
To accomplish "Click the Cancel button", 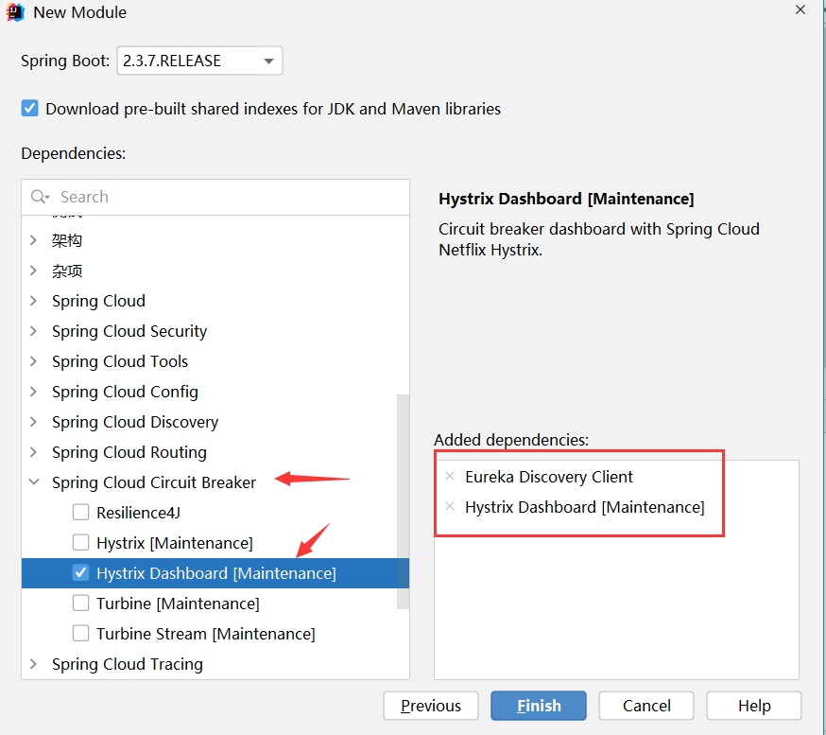I will coord(646,706).
